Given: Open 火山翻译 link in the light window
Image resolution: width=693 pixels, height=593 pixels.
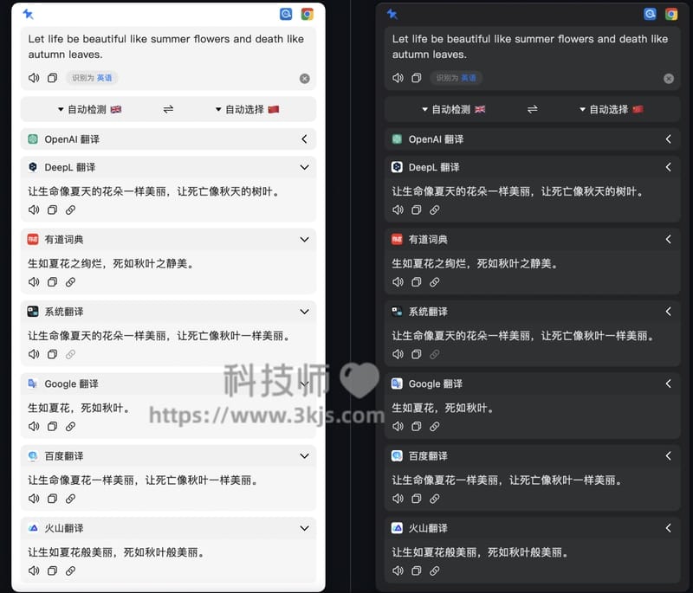Looking at the screenshot, I should 70,570.
